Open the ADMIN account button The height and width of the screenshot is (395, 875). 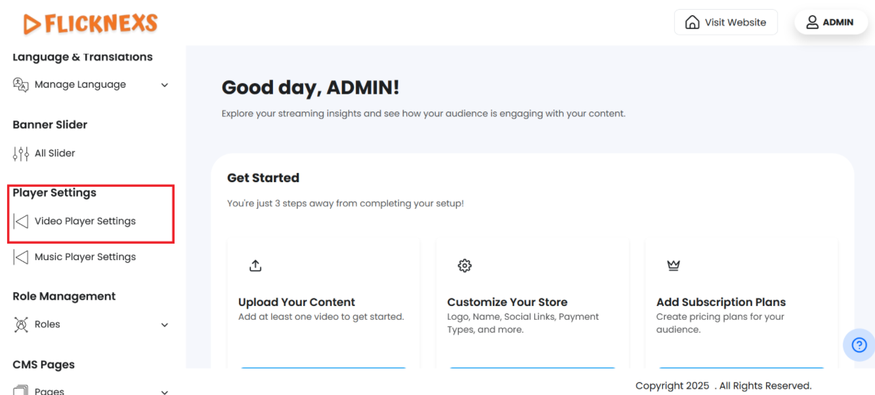pos(830,22)
